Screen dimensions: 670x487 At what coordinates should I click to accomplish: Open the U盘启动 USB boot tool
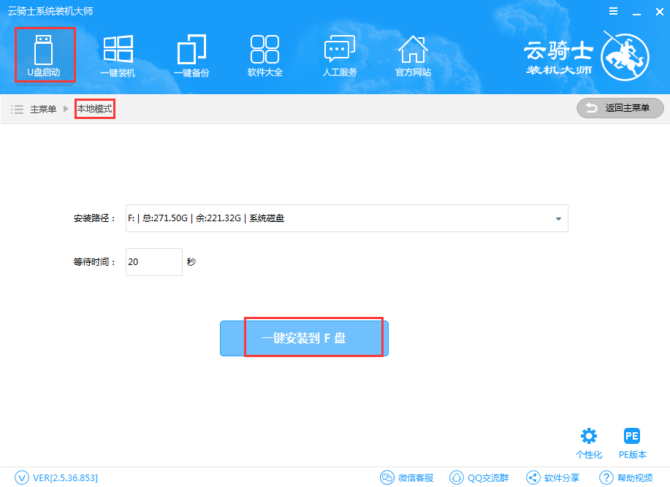tap(44, 56)
